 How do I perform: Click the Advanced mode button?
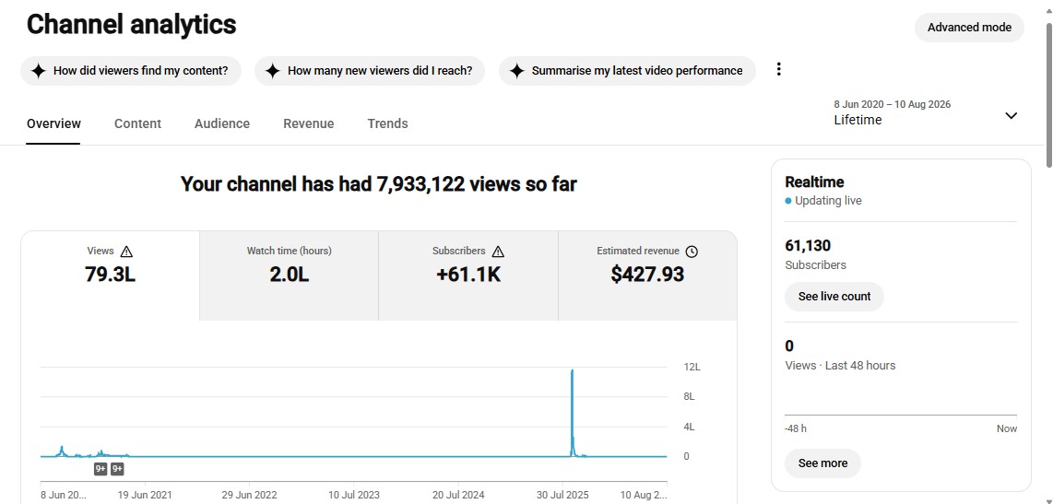pos(969,28)
